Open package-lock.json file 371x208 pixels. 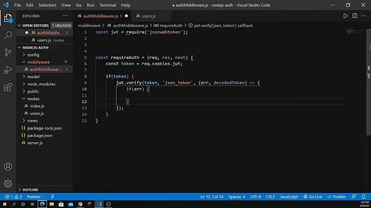[45, 128]
